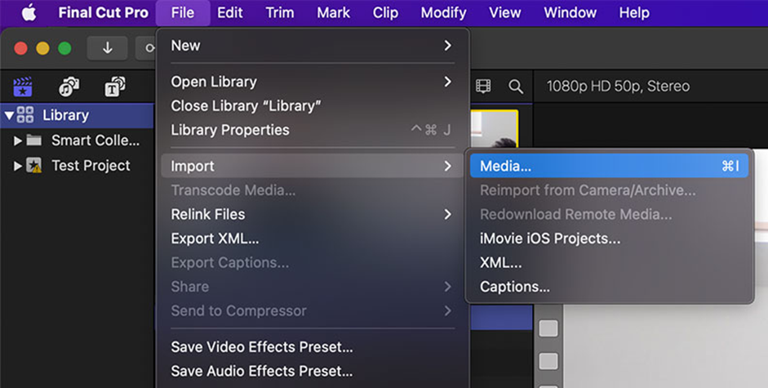Open the Apple menu
The image size is (768, 388).
click(29, 13)
